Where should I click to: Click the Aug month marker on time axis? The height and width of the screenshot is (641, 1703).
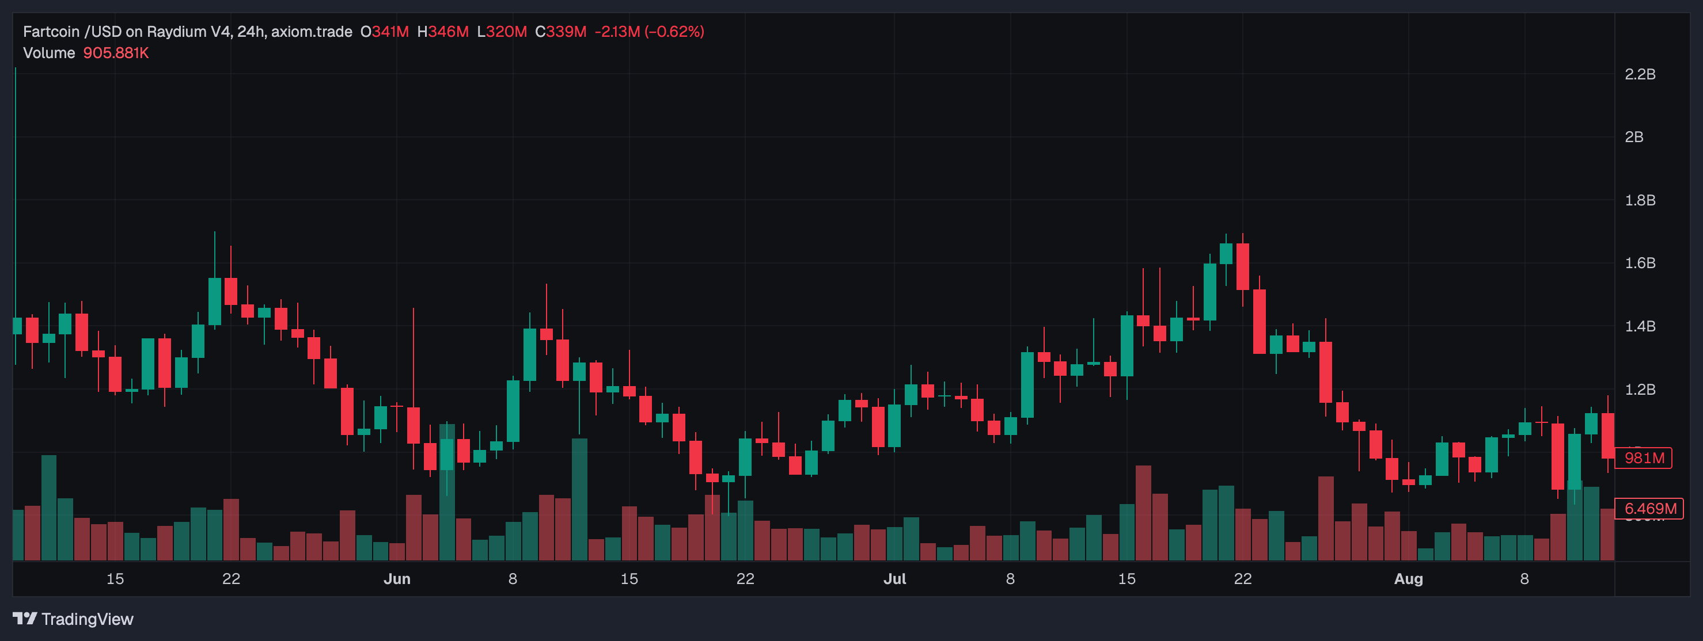point(1408,579)
